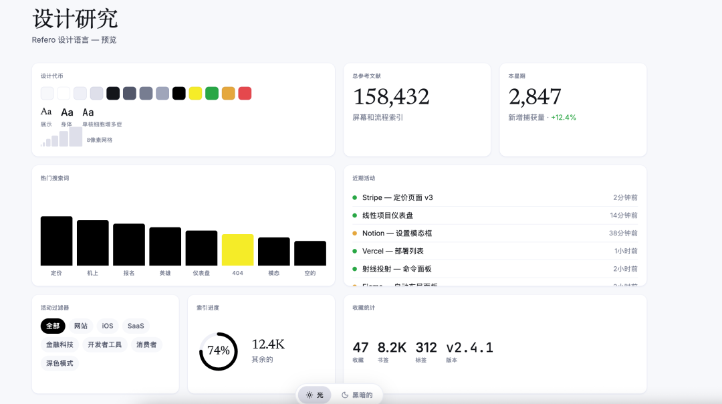Image resolution: width=722 pixels, height=404 pixels.
Task: Open the 线性项目仪表盘 activity row
Action: [x=495, y=215]
